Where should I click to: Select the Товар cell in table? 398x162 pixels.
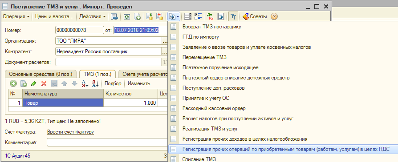63,103
